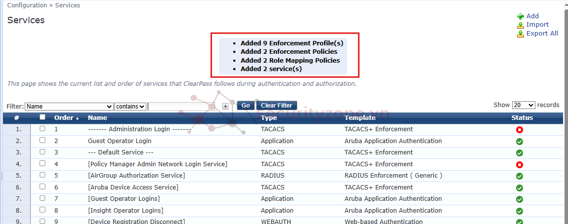568x224 pixels.
Task: Click the Export All icon
Action: 521,34
